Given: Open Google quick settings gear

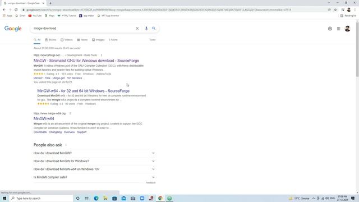Looking at the screenshot, I should (x=330, y=29).
